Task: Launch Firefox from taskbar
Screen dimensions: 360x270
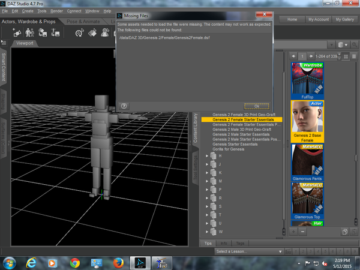Action: (x=118, y=263)
